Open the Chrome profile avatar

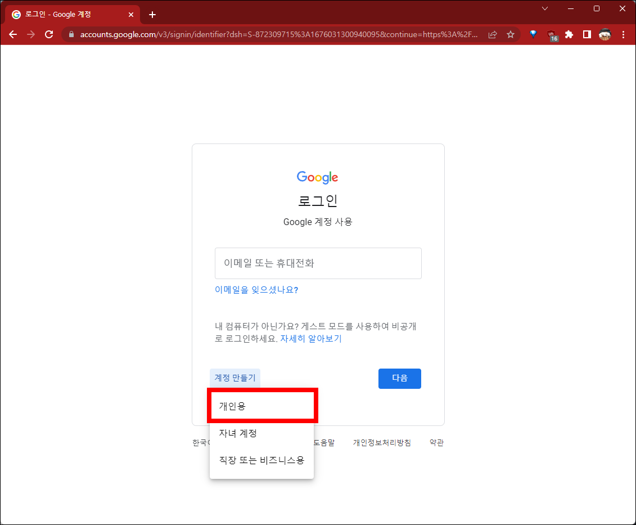(605, 34)
